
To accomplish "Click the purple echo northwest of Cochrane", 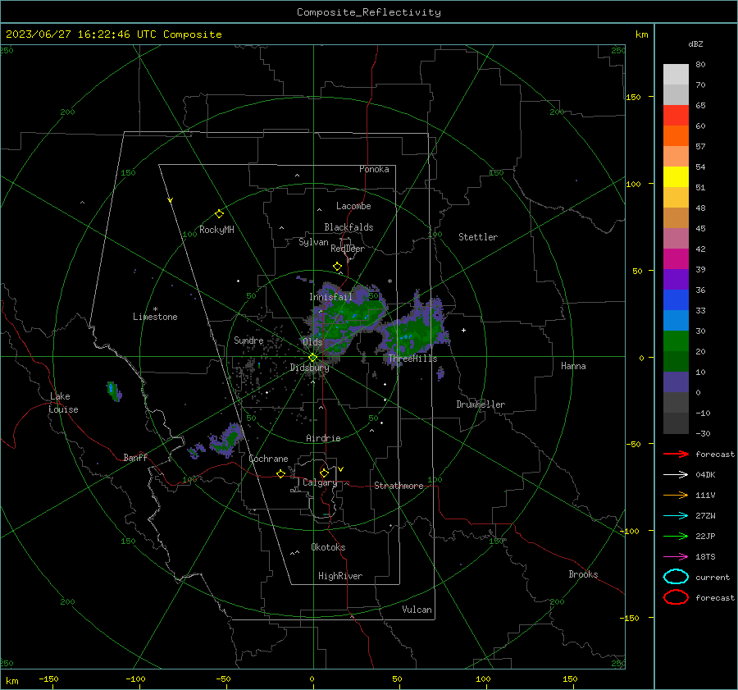I will (227, 441).
